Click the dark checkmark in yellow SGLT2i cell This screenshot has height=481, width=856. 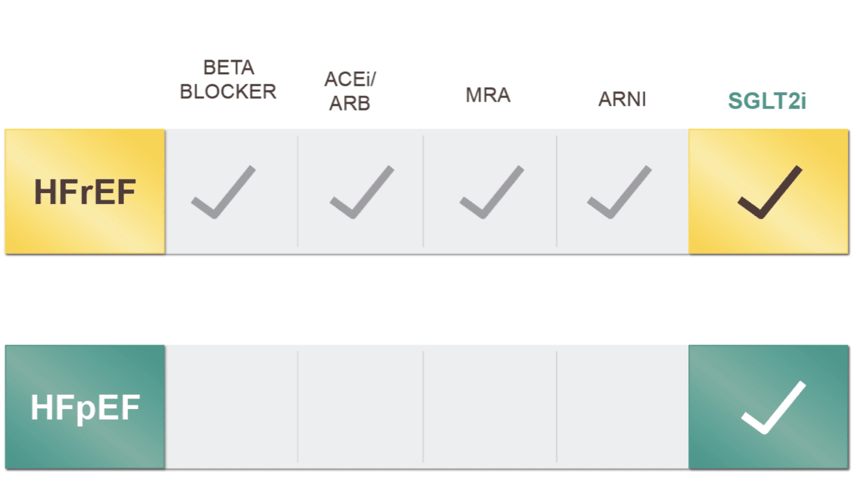point(769,192)
